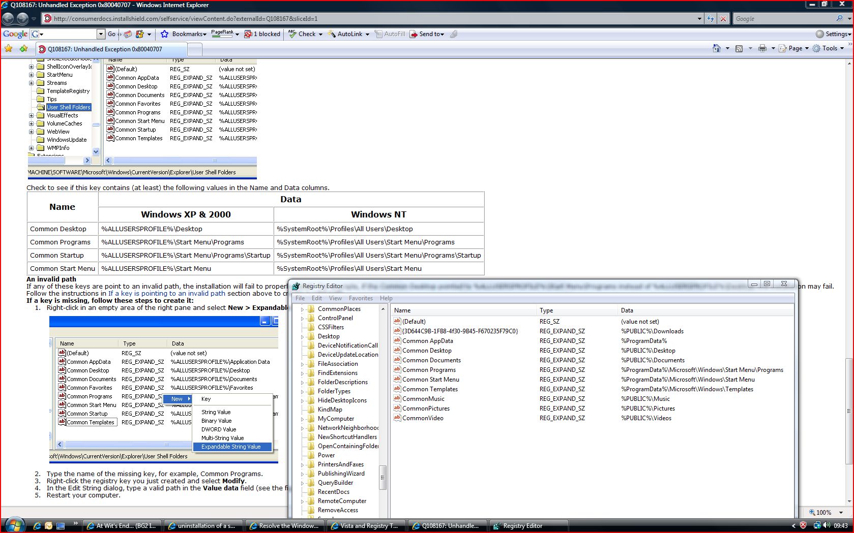Image resolution: width=854 pixels, height=533 pixels.
Task: Click the browser Forward arrow button
Action: [22, 19]
